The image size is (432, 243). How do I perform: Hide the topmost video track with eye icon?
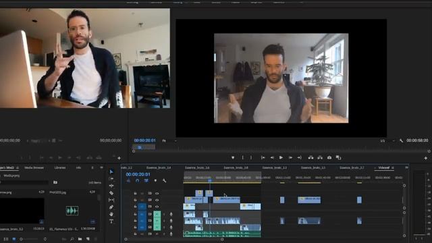click(x=157, y=194)
